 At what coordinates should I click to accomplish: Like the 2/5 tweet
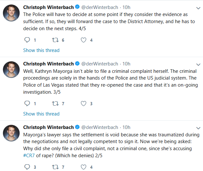83,167
